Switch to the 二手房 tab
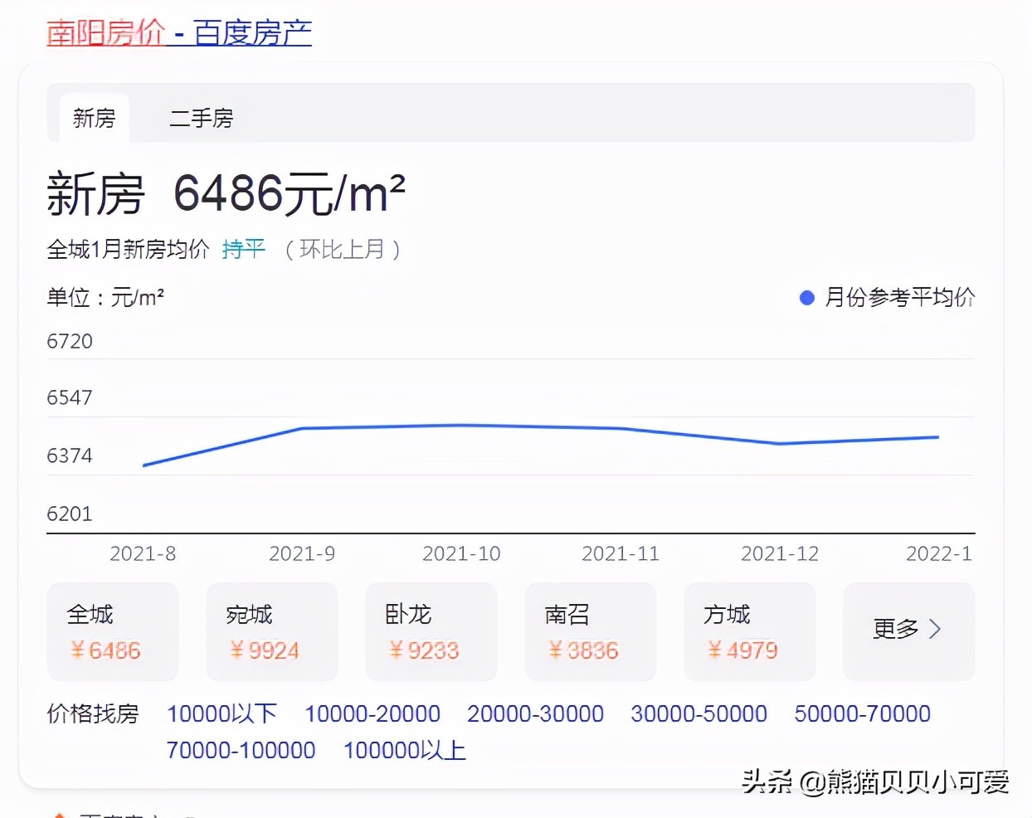This screenshot has width=1032, height=818. pyautogui.click(x=201, y=119)
